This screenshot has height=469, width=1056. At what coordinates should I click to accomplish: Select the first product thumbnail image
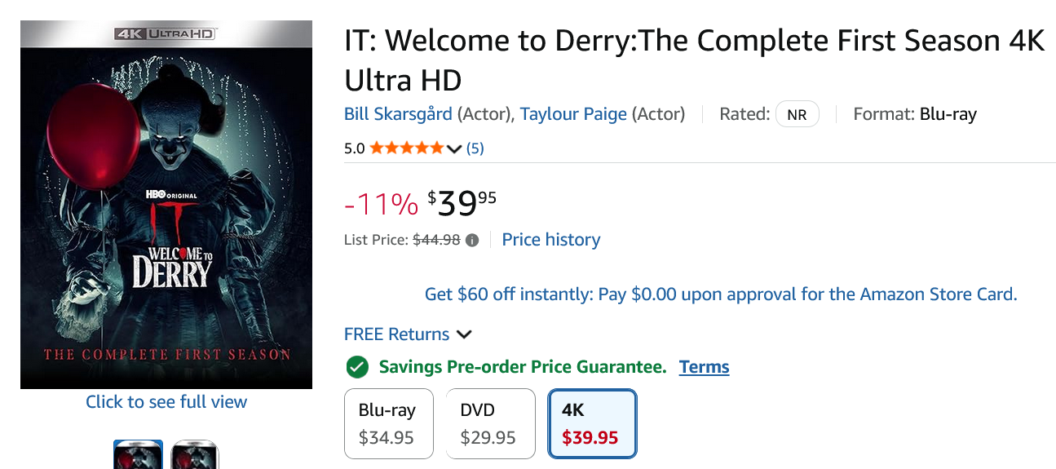(138, 455)
